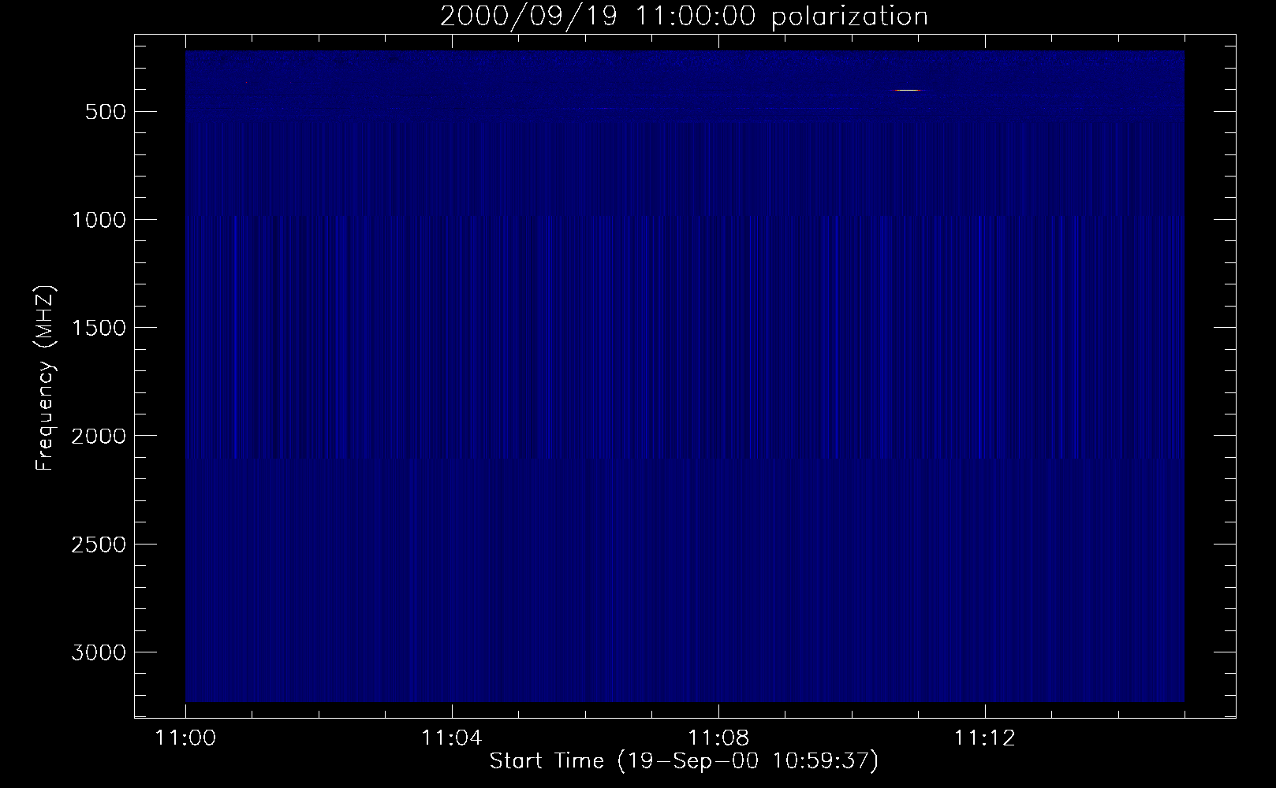Select the 1000 frequency tick label
Viewport: 1276px width, 788px height.
98,220
